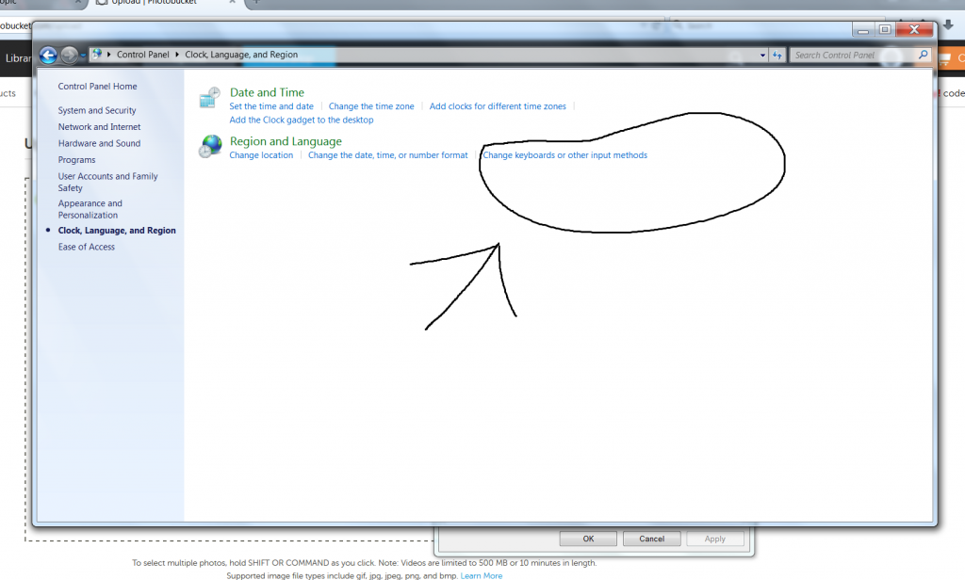965x580 pixels.
Task: Expand breadcrumb arrow before Control Panel
Action: 109,55
